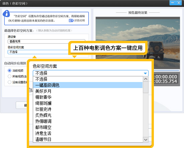This screenshot has width=184, height=148.
Task: Minimize the 调色 dialog window
Action: pyautogui.click(x=173, y=3)
